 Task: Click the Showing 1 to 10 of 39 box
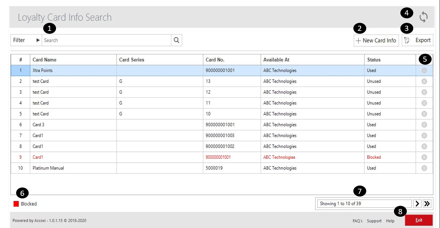(x=364, y=204)
